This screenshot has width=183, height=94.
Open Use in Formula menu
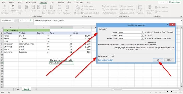coord(88,10)
